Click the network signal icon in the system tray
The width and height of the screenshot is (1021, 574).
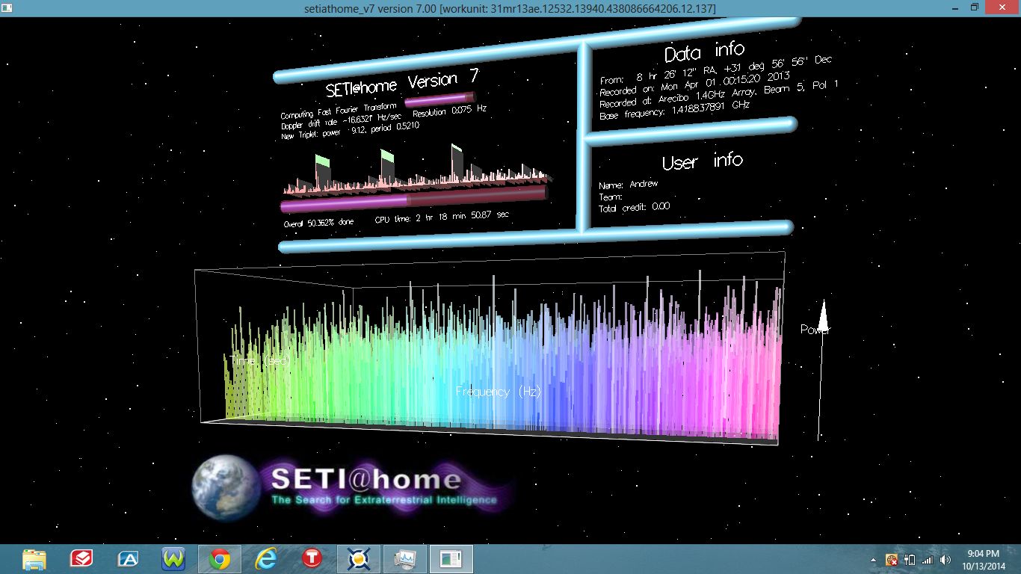(x=927, y=559)
